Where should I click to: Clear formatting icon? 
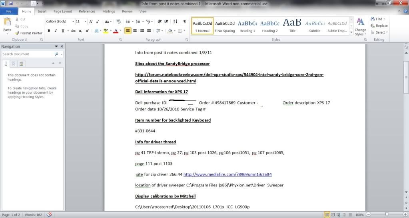(118, 22)
